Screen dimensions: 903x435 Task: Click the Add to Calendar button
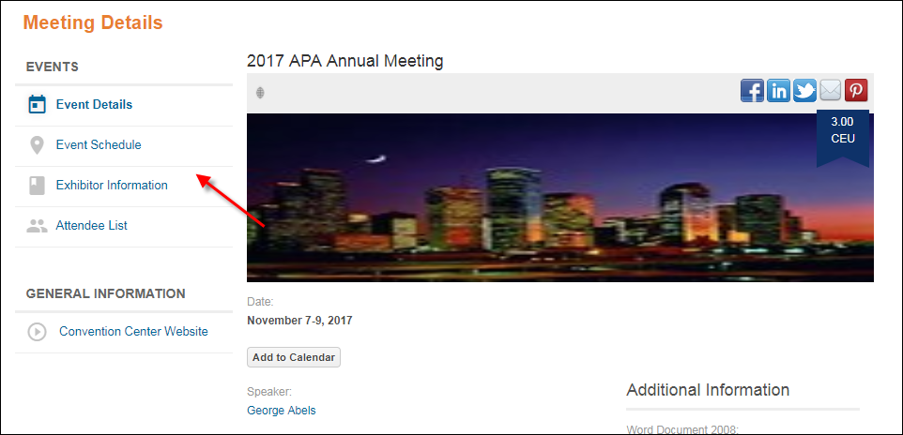click(x=294, y=357)
